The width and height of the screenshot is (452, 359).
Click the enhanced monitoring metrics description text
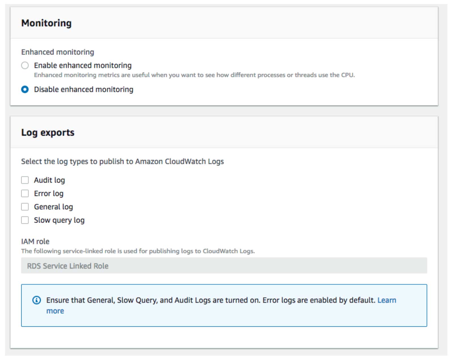click(194, 75)
